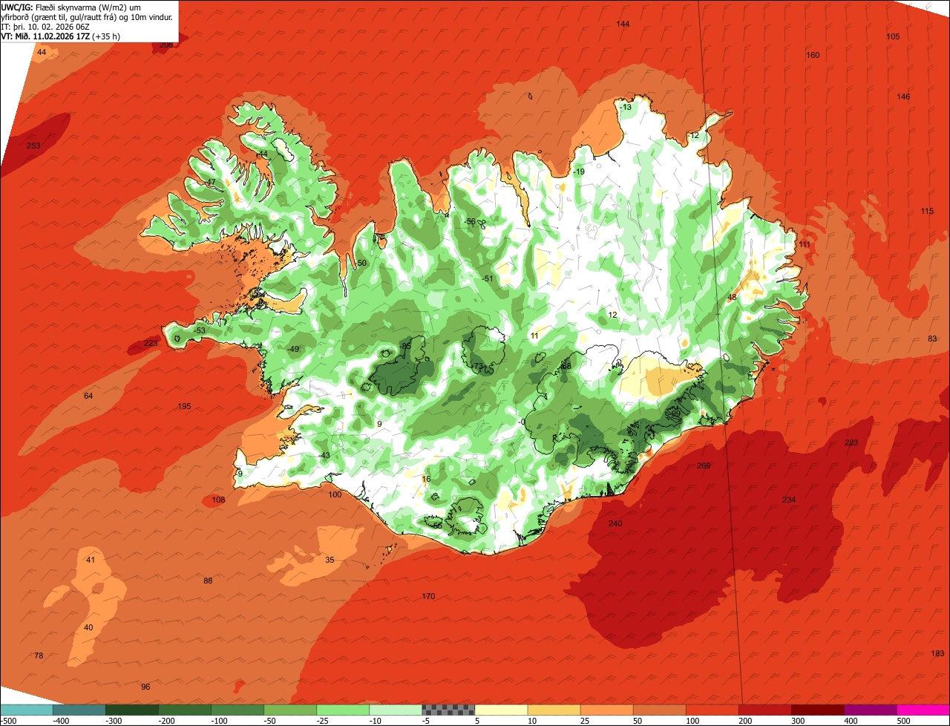950x726 pixels.
Task: Click the flux value '183' on the map
Action: 937,653
